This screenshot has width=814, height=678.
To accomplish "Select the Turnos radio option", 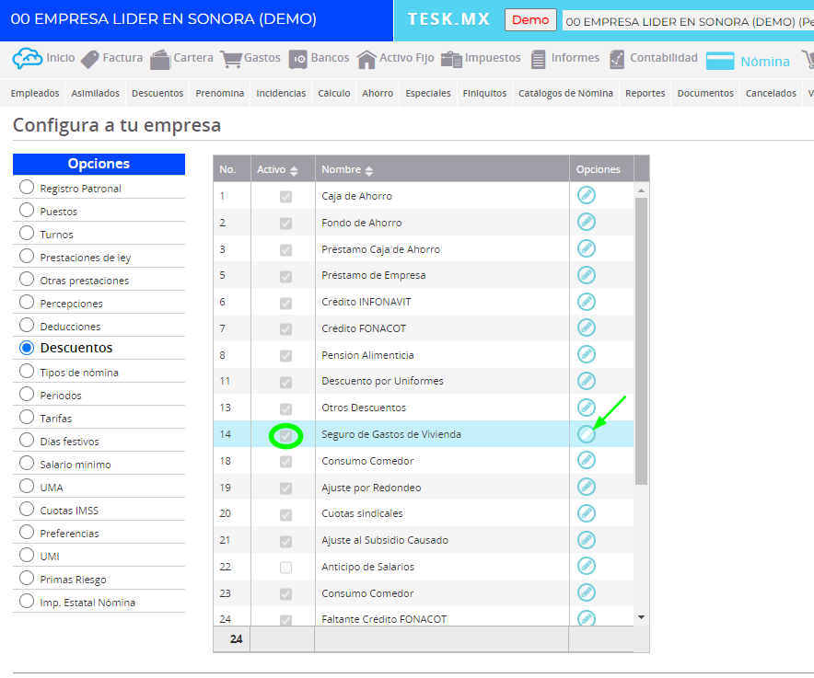I will click(27, 234).
